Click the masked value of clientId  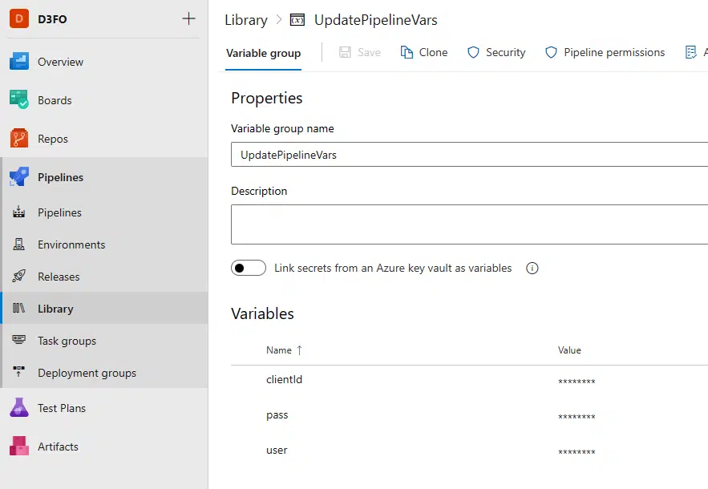[577, 382]
